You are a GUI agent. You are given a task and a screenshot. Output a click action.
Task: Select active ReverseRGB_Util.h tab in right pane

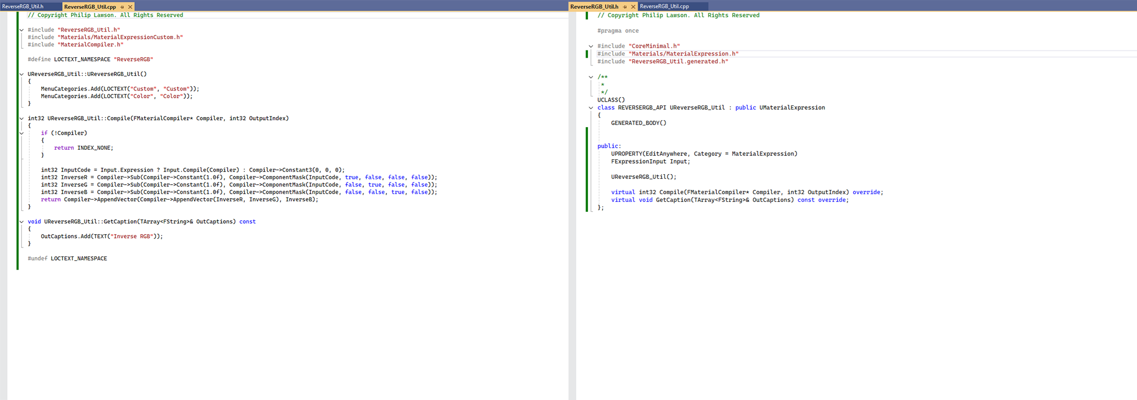click(x=594, y=7)
